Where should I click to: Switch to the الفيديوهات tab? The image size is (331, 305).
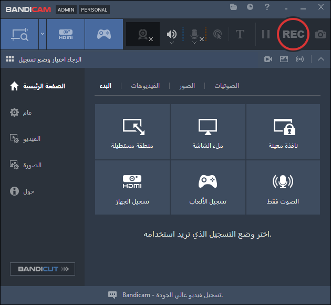point(145,86)
